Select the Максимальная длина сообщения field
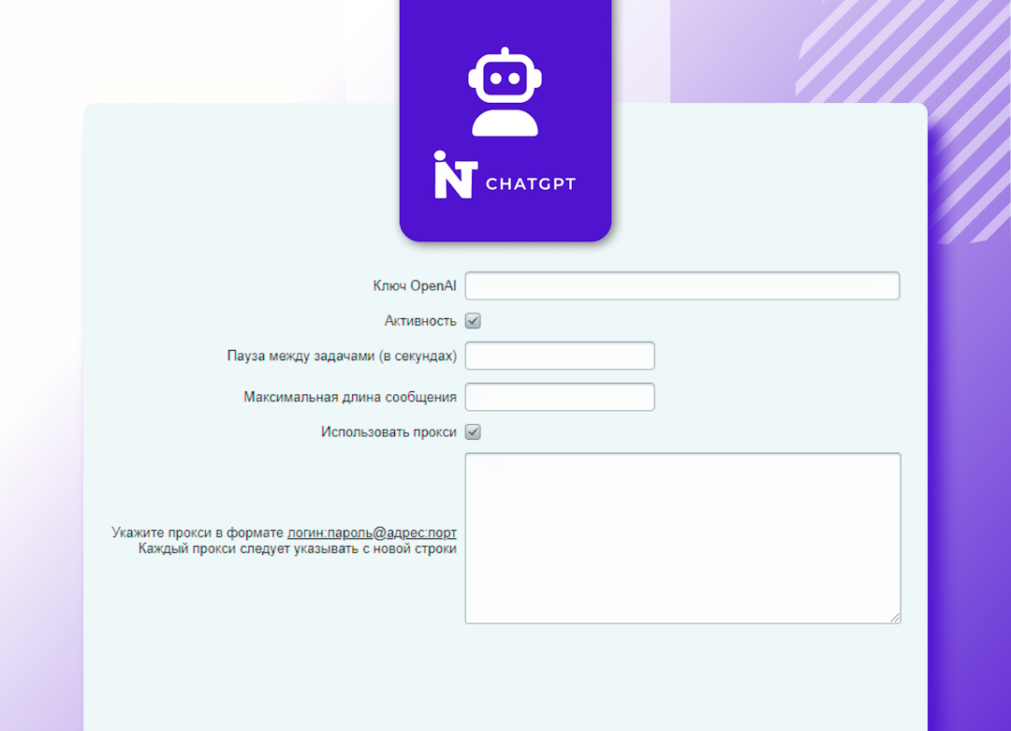Image resolution: width=1011 pixels, height=731 pixels. pyautogui.click(x=560, y=397)
